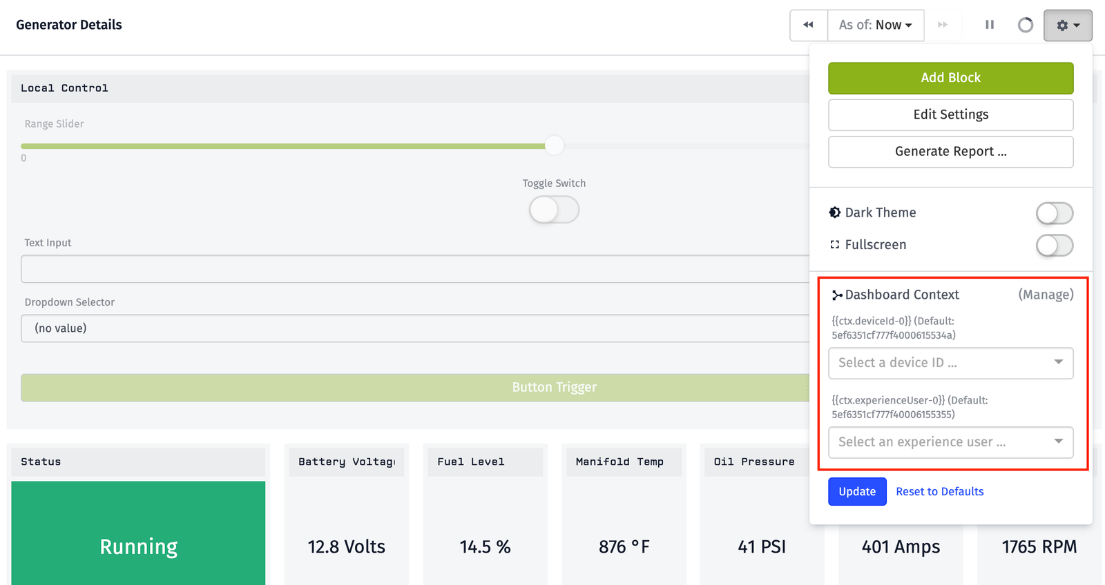Click the ctx.experienceUser-0 default label

click(x=910, y=408)
